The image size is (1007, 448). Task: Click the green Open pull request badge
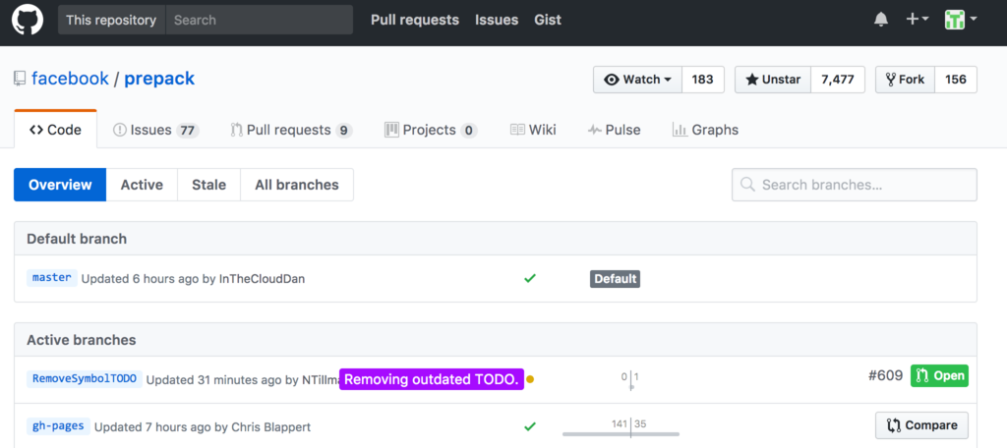pos(939,375)
